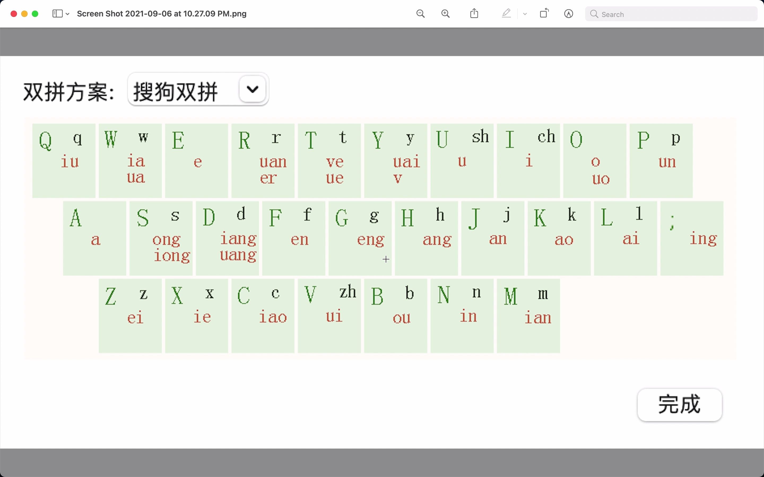Expand the highlight pen options chevron

tap(525, 14)
